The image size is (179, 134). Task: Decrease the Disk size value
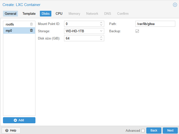tap(101, 39)
